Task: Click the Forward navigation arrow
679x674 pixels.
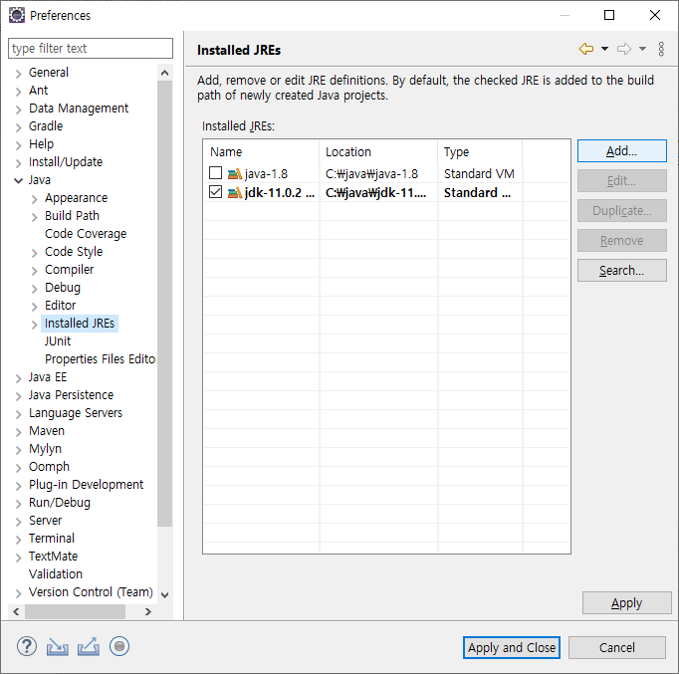Action: tap(624, 49)
